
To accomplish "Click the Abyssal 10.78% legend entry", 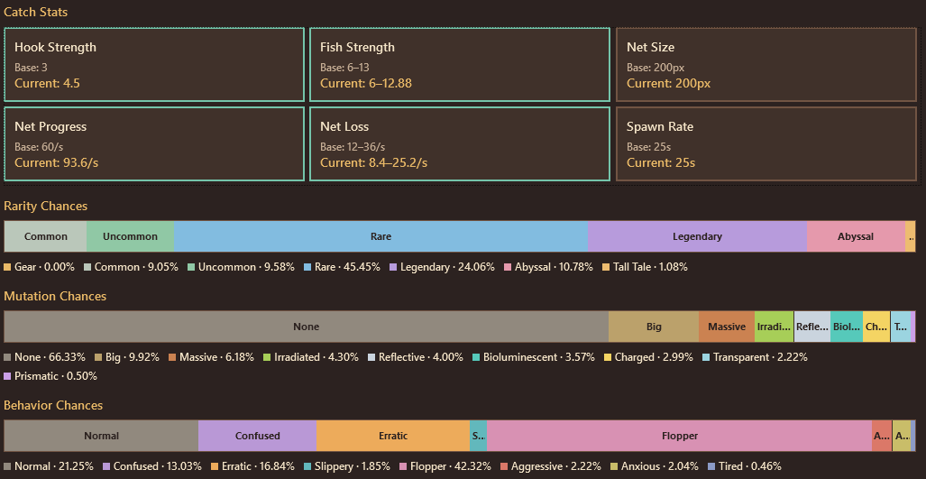I will 548,267.
